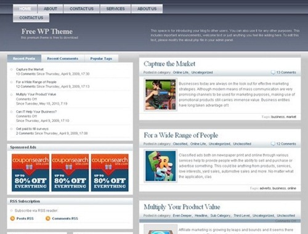Open the Posts RSS link
The width and height of the screenshot is (308, 234).
tap(25, 219)
